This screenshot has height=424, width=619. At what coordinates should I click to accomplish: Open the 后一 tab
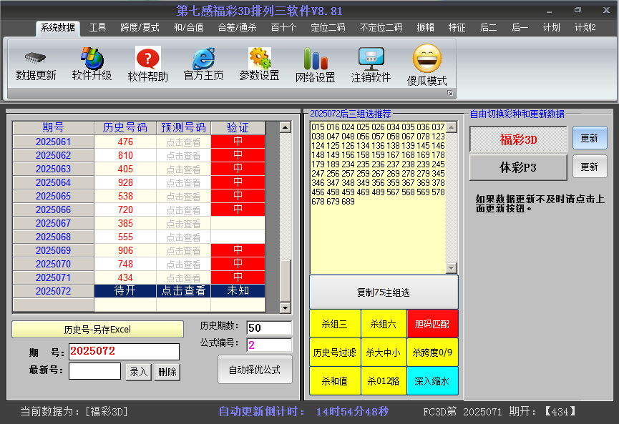click(520, 28)
